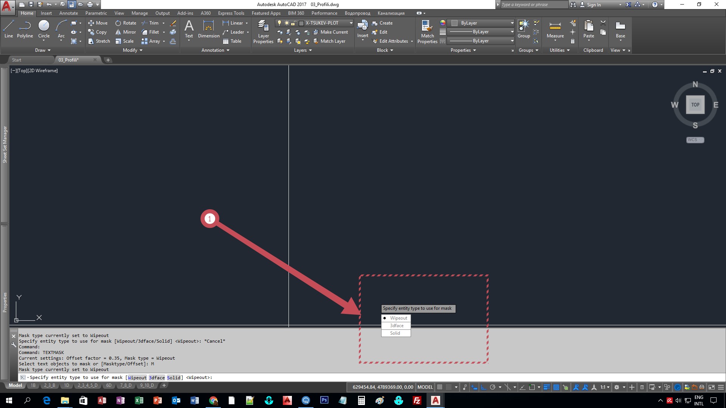
Task: Click the Linear dimension button
Action: click(x=233, y=23)
